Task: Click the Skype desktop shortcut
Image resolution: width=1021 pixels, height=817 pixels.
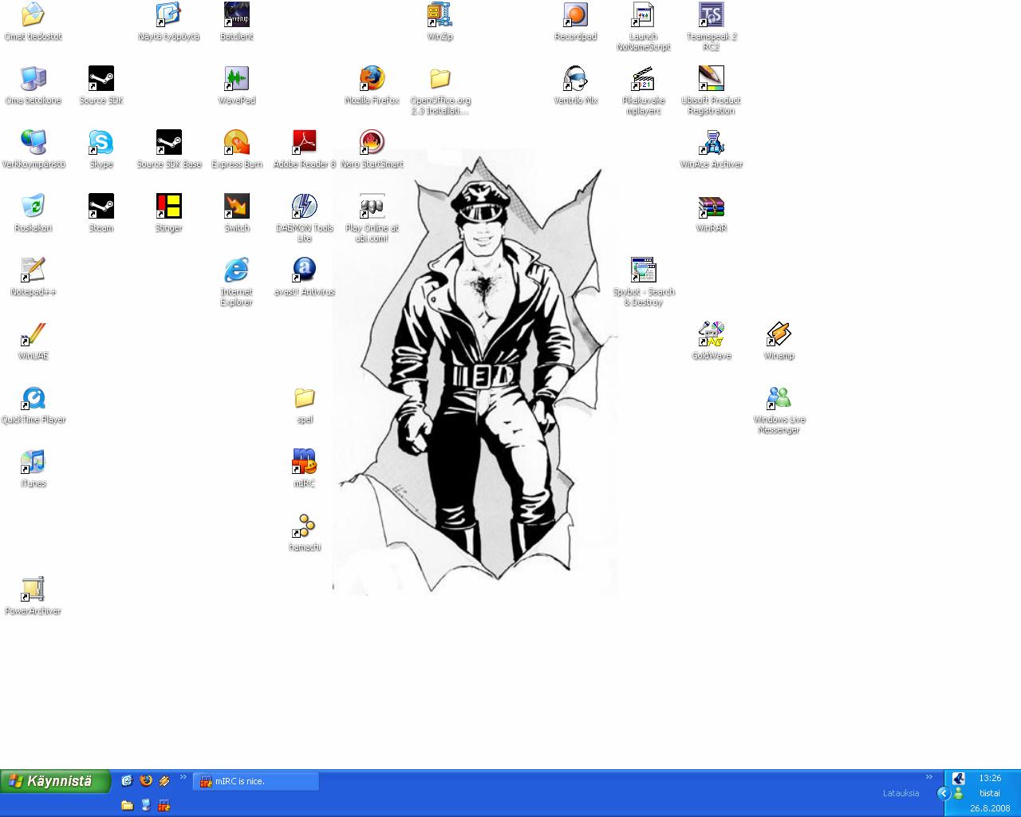Action: (x=101, y=148)
